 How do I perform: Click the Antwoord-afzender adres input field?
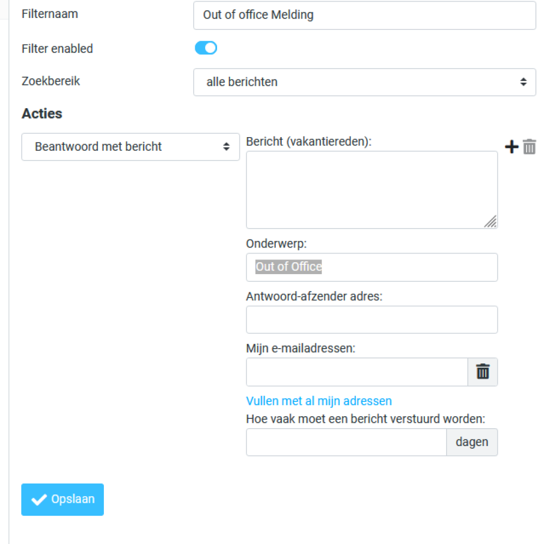tap(372, 319)
